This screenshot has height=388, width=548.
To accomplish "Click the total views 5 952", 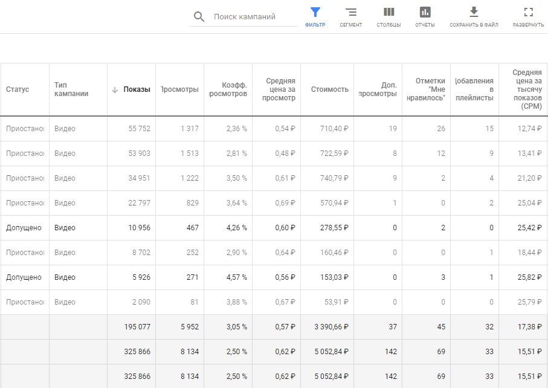I will tap(190, 327).
